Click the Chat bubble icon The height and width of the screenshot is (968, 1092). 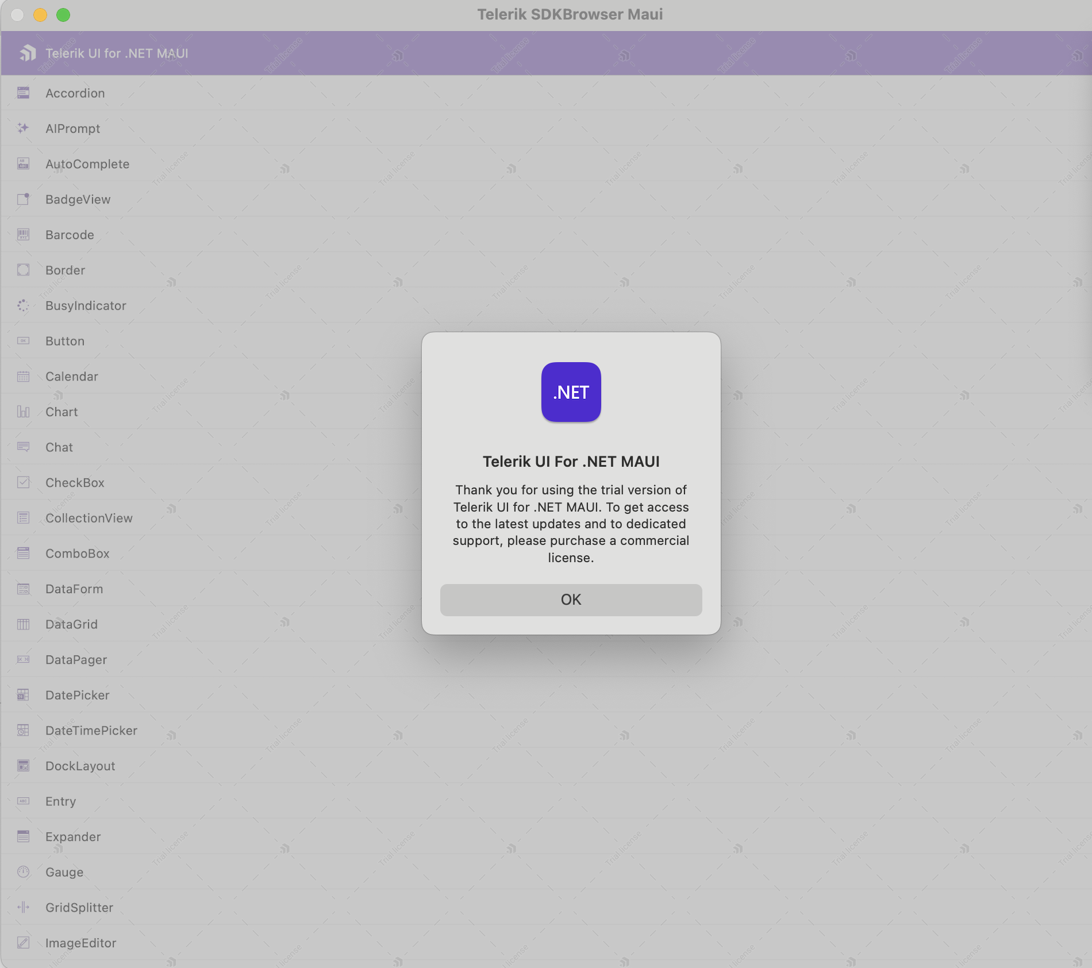23,447
